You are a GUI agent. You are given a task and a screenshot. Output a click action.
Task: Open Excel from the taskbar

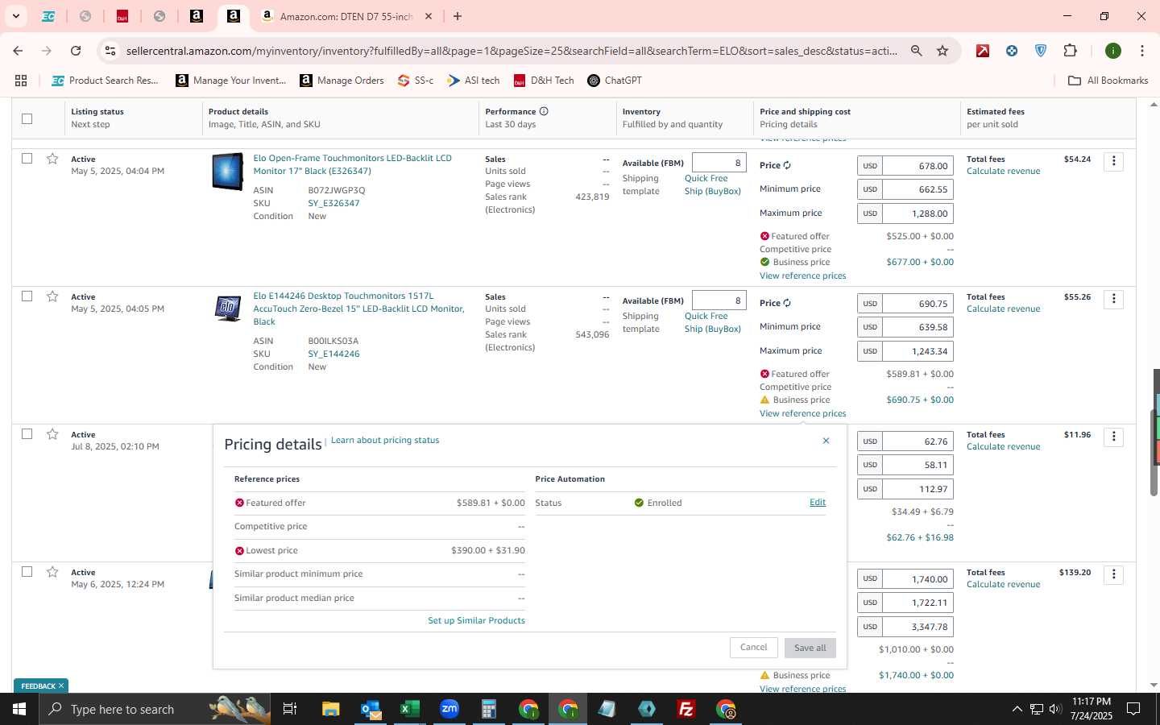click(410, 709)
